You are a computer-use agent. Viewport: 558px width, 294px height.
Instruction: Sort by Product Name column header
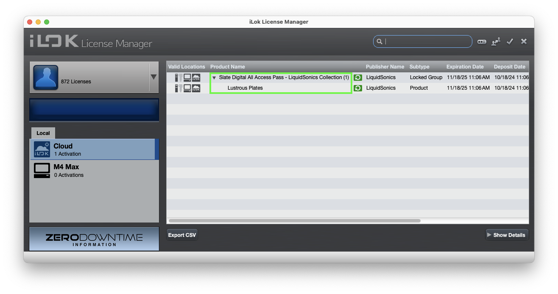pos(228,67)
